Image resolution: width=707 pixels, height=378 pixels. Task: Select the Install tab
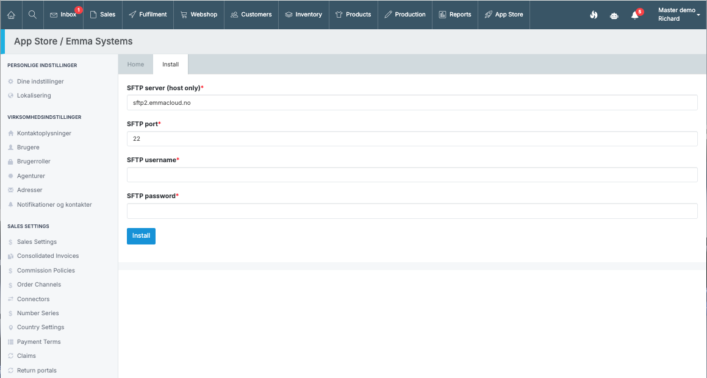point(170,65)
